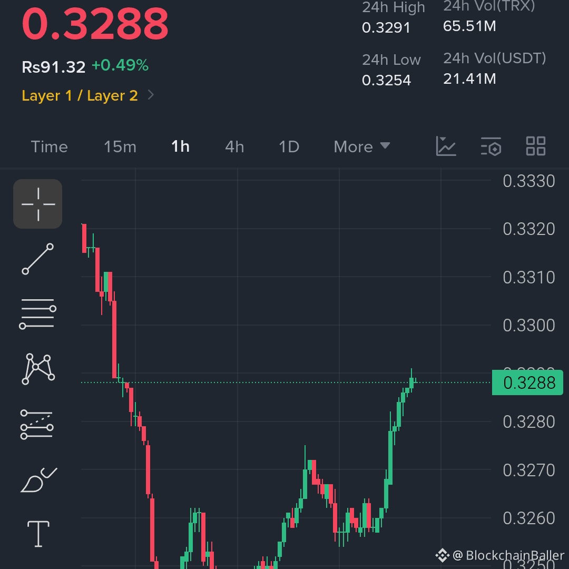Open the Layer 1 / Layer 2 category link

point(80,96)
